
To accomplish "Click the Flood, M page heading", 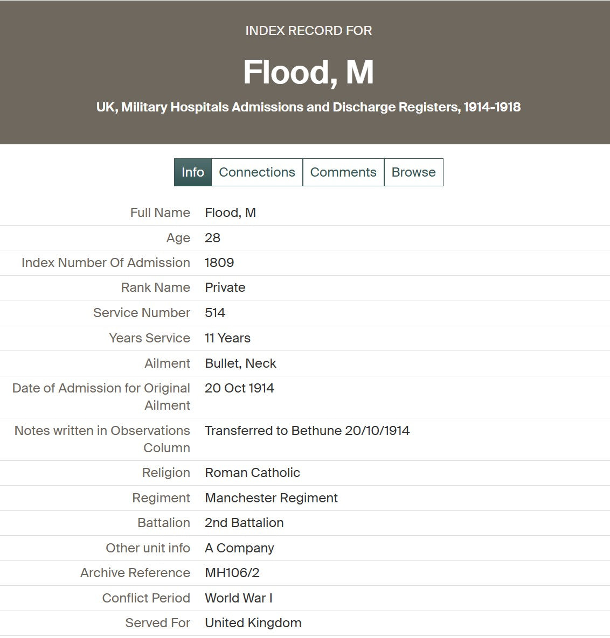I will pyautogui.click(x=308, y=73).
